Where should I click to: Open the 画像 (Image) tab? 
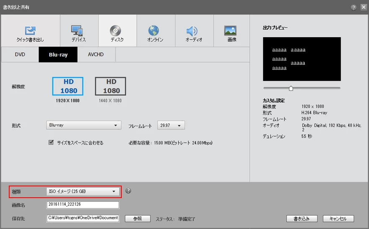[232, 31]
